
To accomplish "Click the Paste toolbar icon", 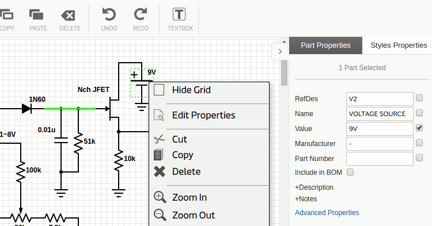I will [x=36, y=14].
